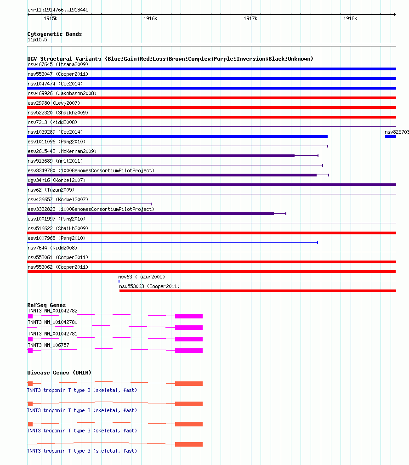
Task: Click the nsv825703 label at the right edge
Action: click(397, 132)
